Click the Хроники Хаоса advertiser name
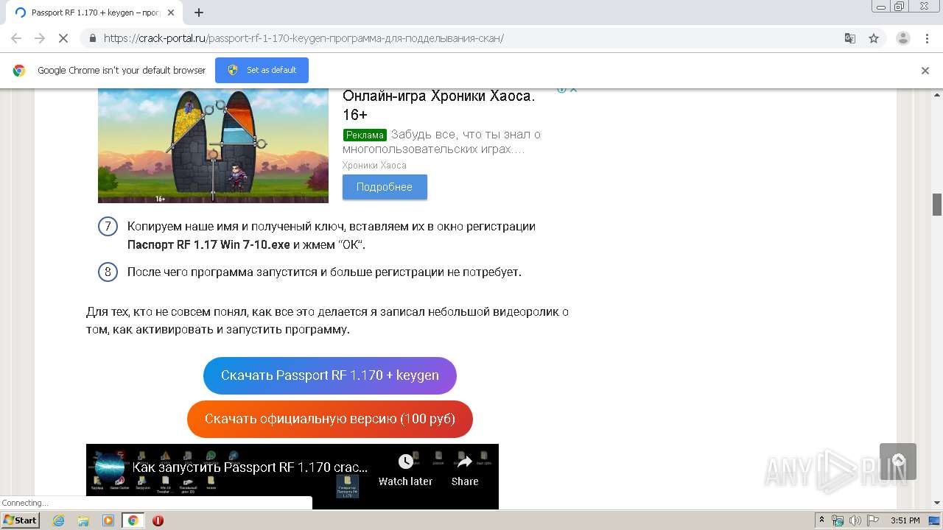This screenshot has width=943, height=530. coord(374,166)
